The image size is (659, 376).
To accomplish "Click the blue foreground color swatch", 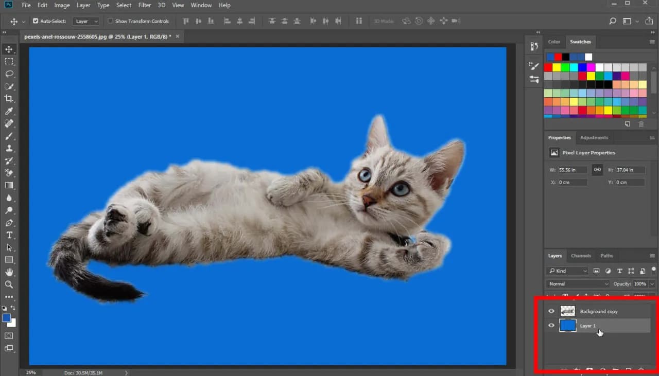I will 6,318.
